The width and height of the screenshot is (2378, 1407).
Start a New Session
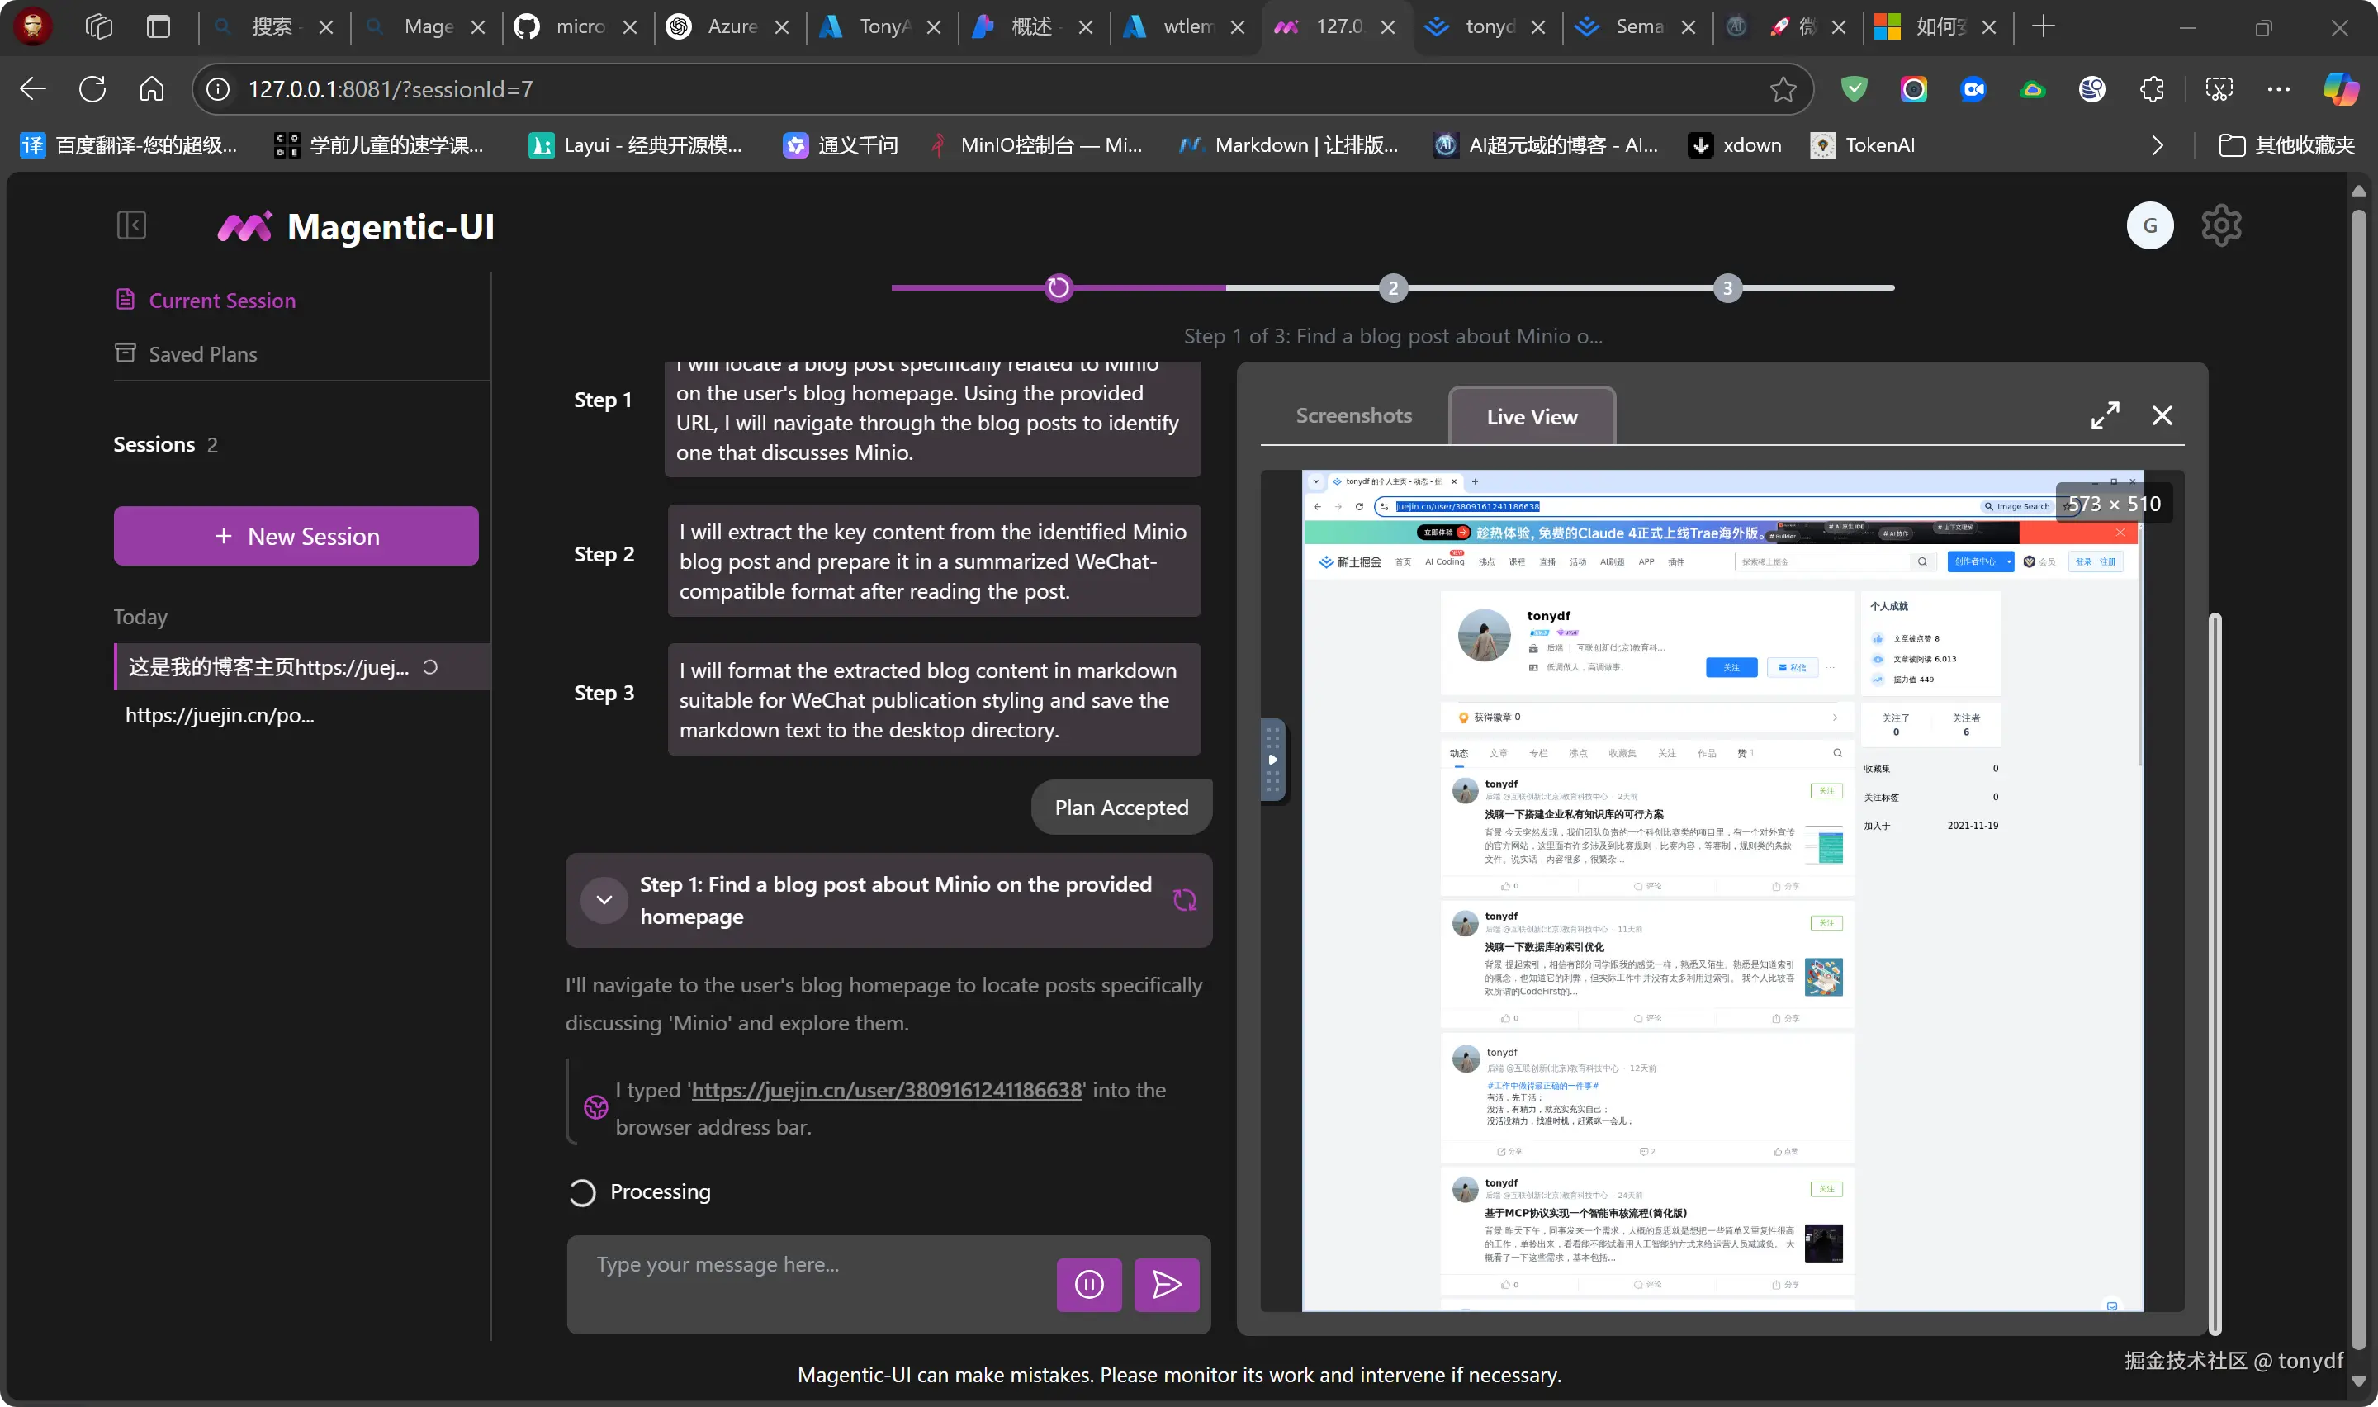296,536
